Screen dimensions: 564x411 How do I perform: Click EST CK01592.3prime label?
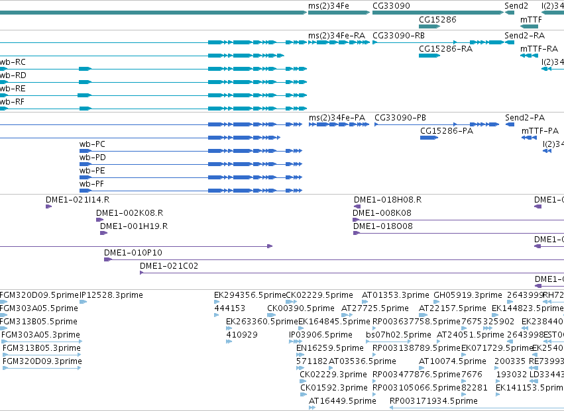tap(334, 388)
